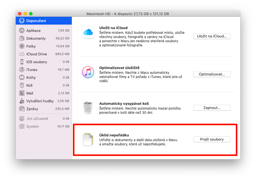Viewport: 256px width, 180px height.
Task: Click the iOS soubory phone icon
Action: point(22,62)
